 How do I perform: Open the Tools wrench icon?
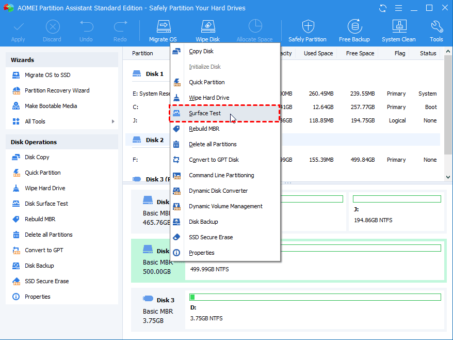coord(436,27)
